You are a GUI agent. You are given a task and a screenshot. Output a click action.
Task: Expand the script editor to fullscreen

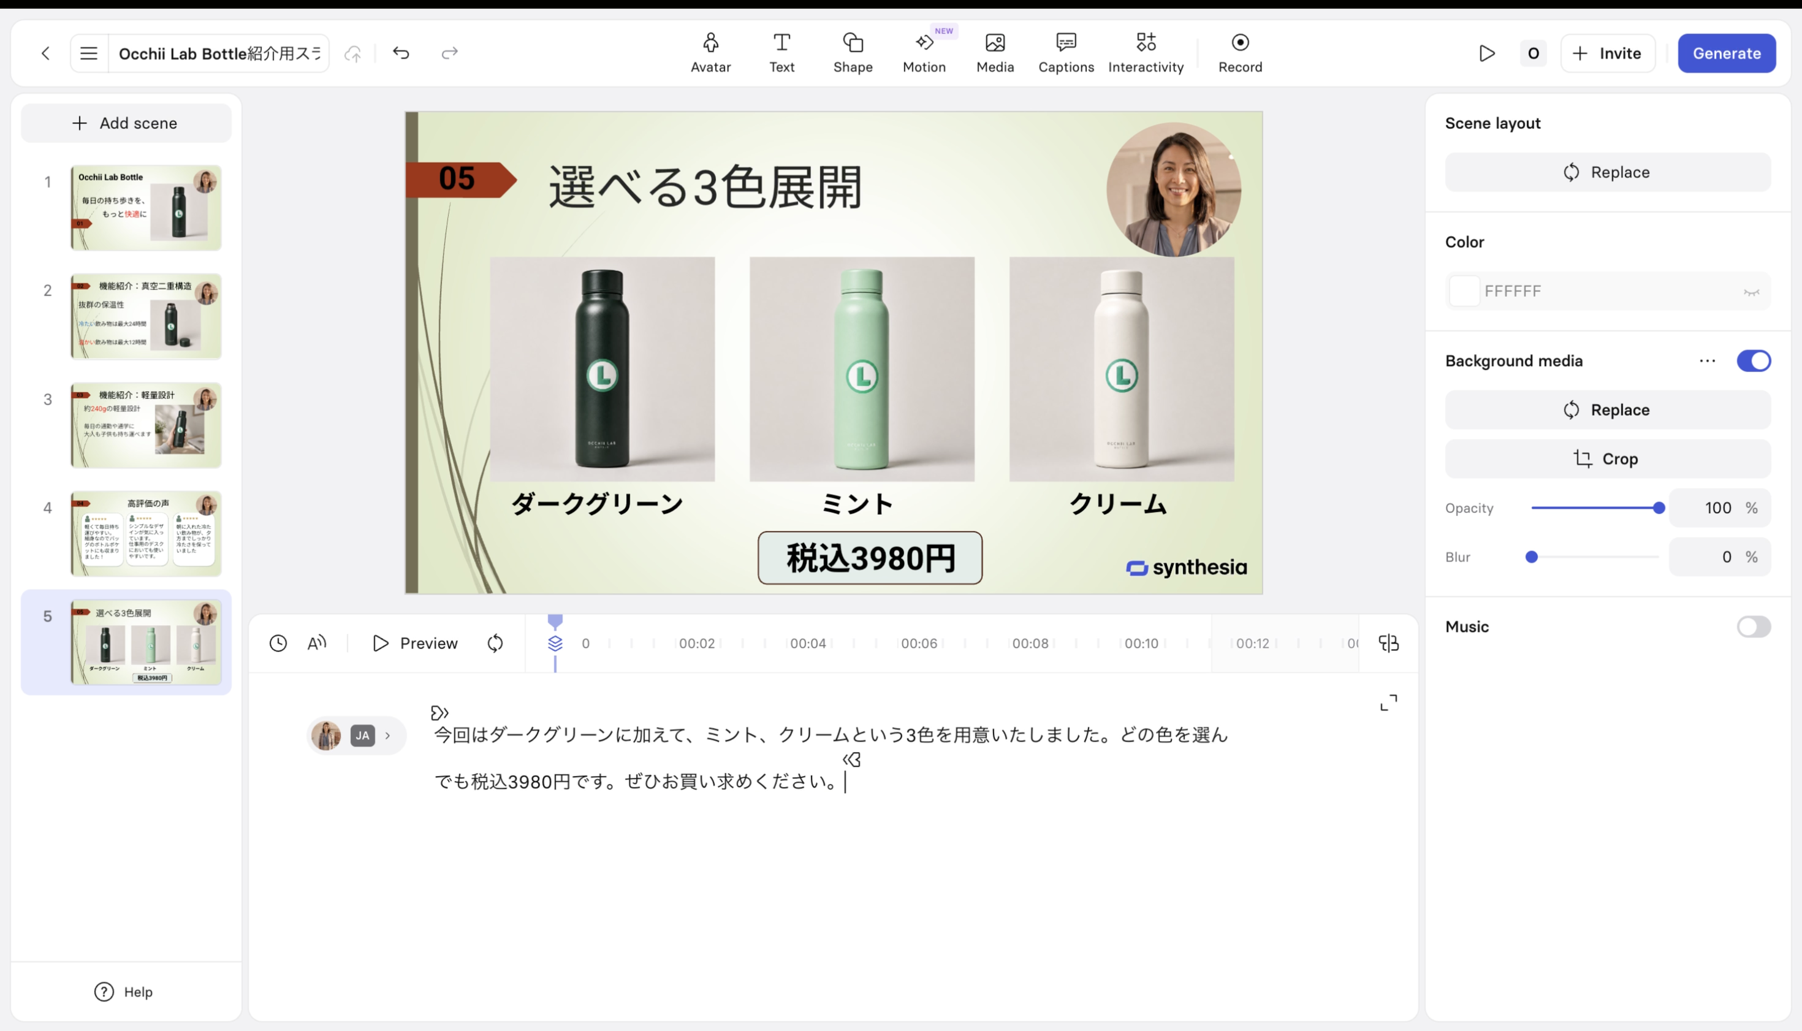[1388, 702]
